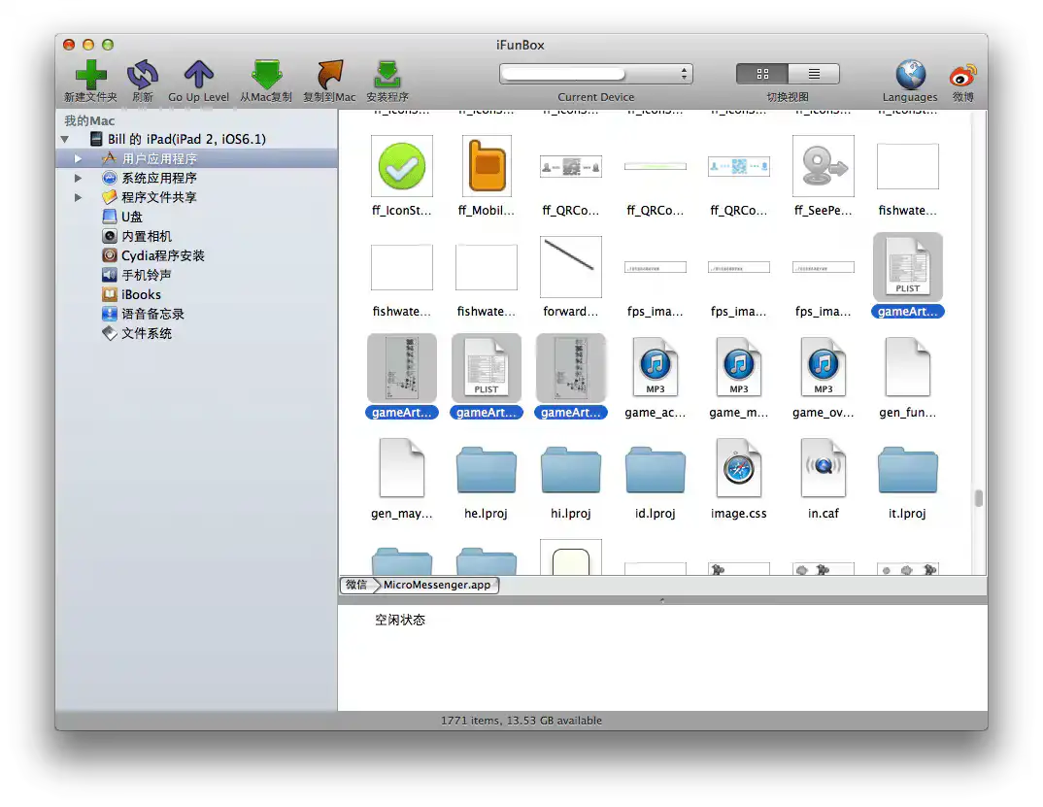The image size is (1043, 807).
Task: Select Cydia程序安装 in sidebar
Action: (162, 255)
